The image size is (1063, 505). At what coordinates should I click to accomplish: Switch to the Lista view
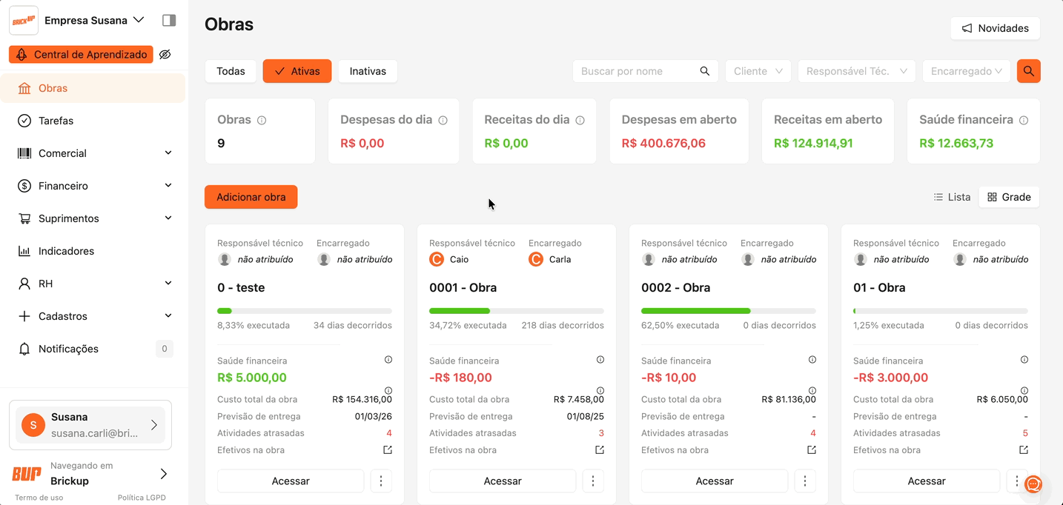[x=952, y=197]
